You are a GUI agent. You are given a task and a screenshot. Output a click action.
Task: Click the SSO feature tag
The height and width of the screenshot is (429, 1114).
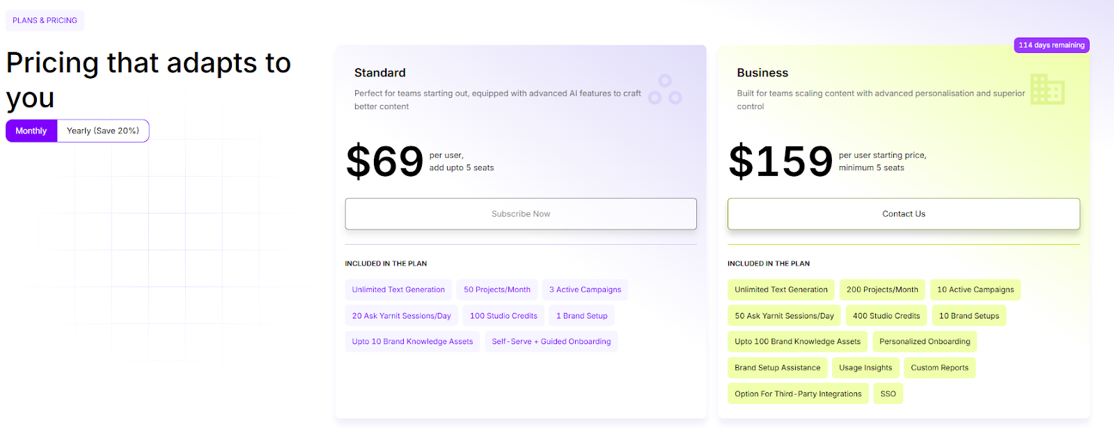[888, 393]
